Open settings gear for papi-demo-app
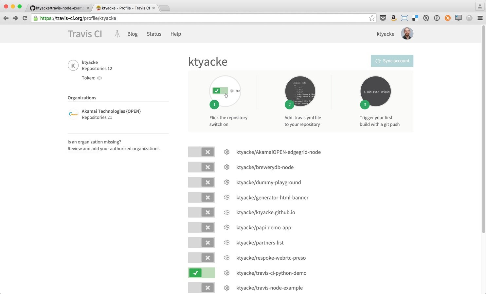The height and width of the screenshot is (294, 486). point(227,227)
